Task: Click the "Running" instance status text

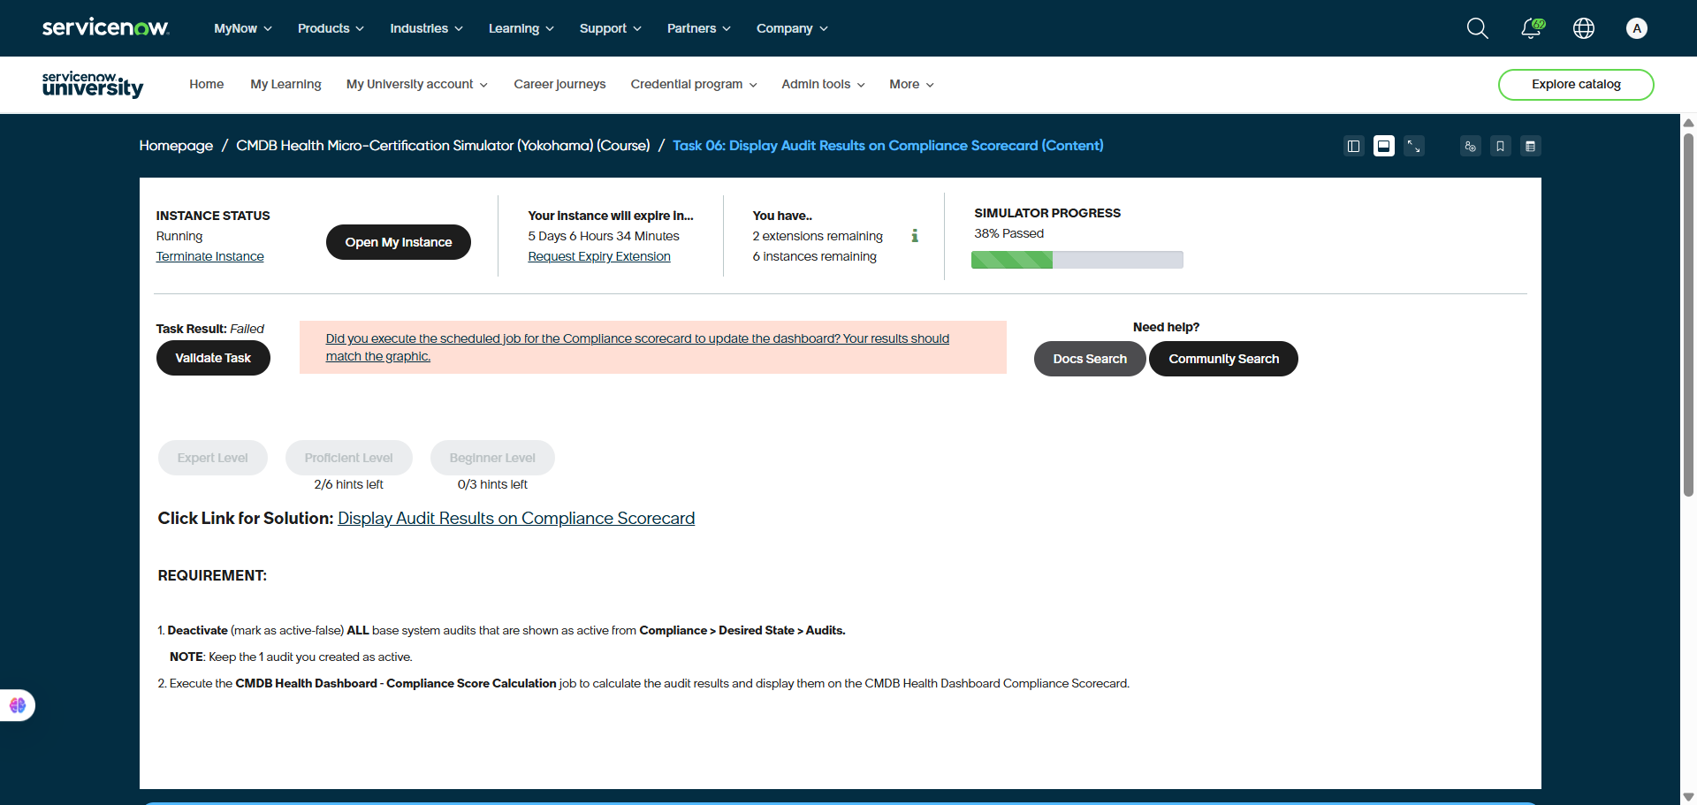Action: 179,236
